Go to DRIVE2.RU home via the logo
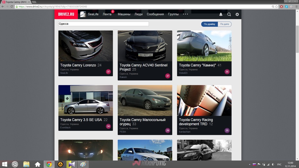Image resolution: width=299 pixels, height=168 pixels. pos(66,14)
